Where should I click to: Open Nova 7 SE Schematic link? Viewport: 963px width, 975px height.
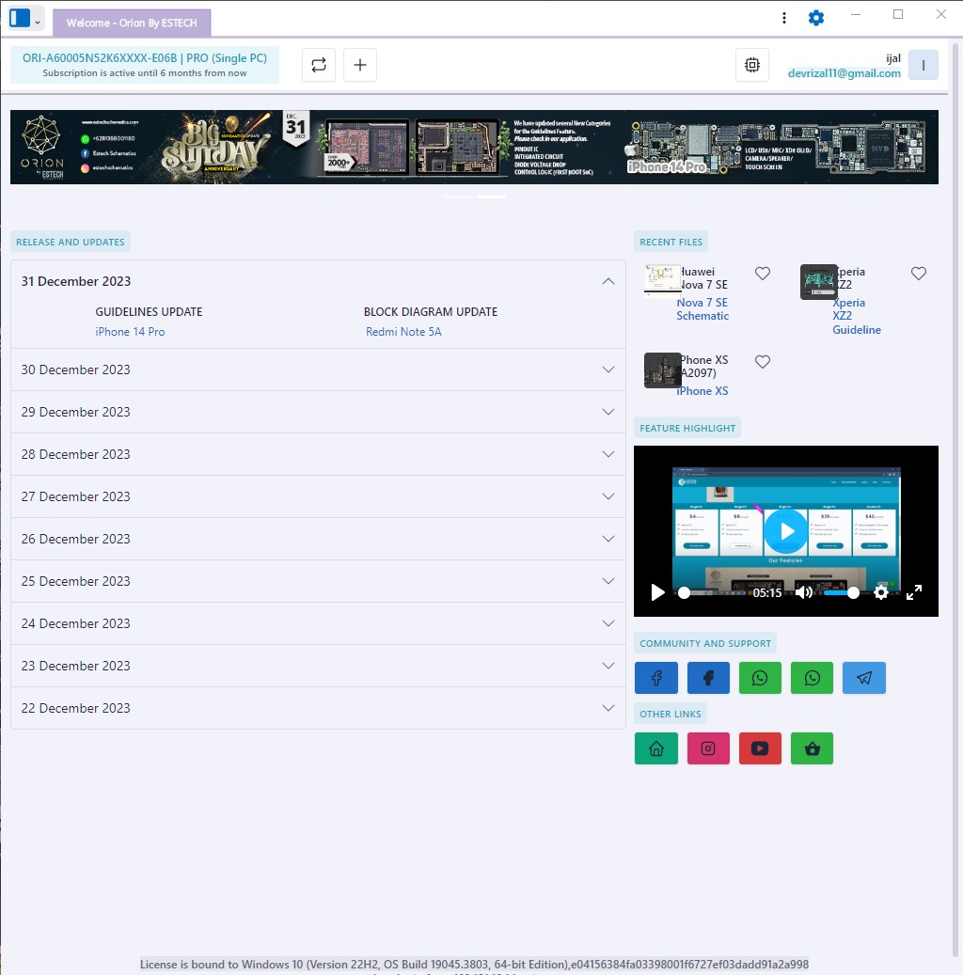pyautogui.click(x=703, y=309)
